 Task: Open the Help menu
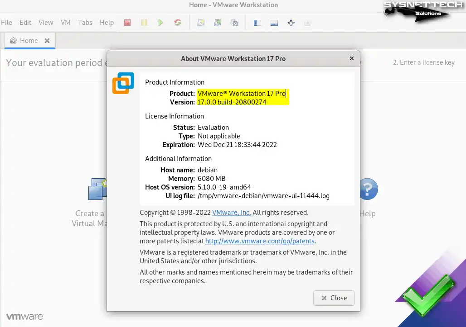[x=107, y=23]
